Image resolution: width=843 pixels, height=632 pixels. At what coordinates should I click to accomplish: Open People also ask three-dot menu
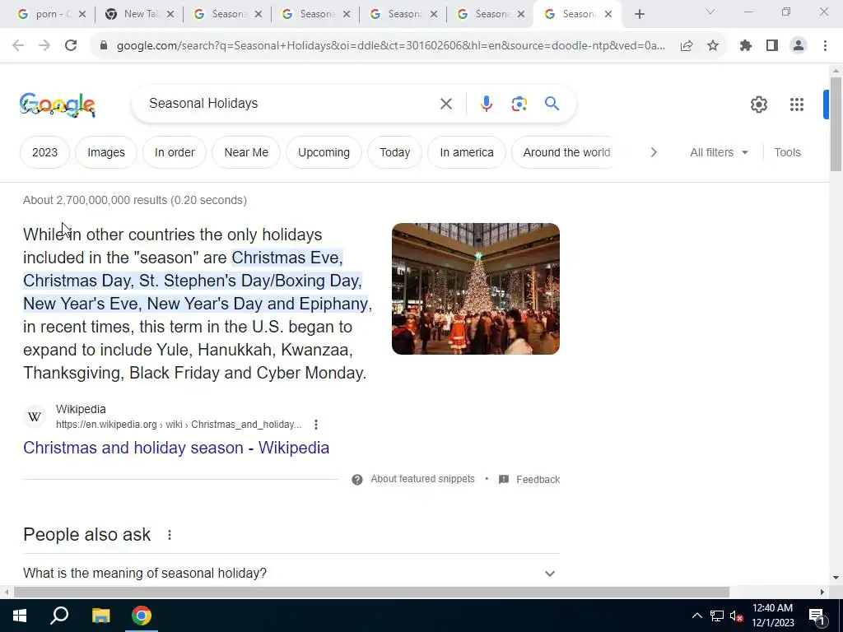(170, 535)
